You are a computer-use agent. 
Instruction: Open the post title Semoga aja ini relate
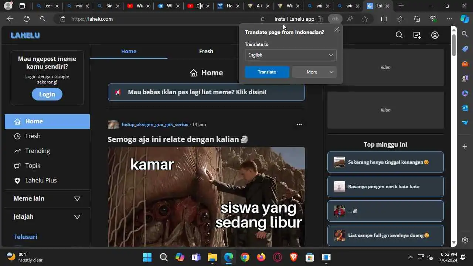(x=178, y=139)
